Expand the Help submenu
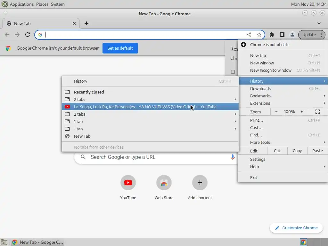Viewport: 328px width, 246px height. pos(283,167)
